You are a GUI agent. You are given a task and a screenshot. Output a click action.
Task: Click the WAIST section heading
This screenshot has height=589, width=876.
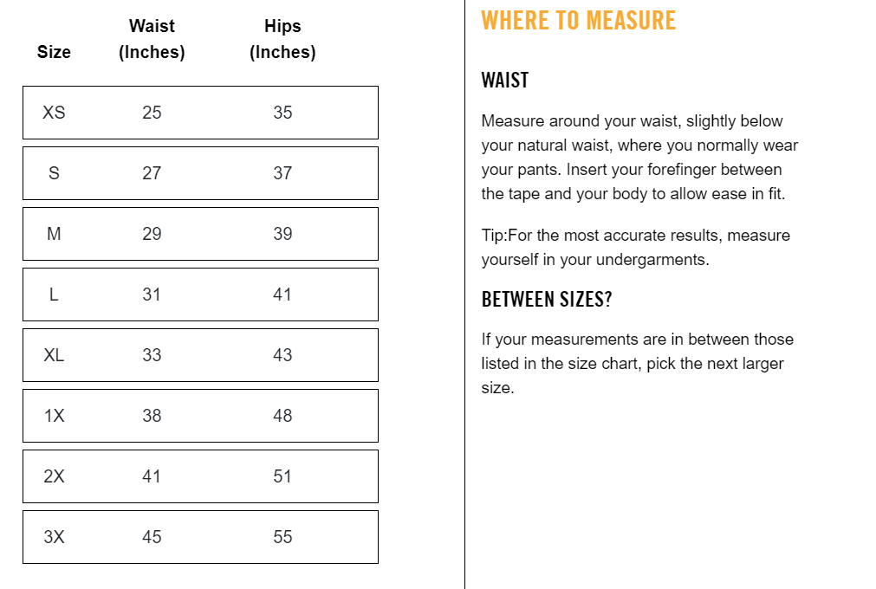click(505, 81)
